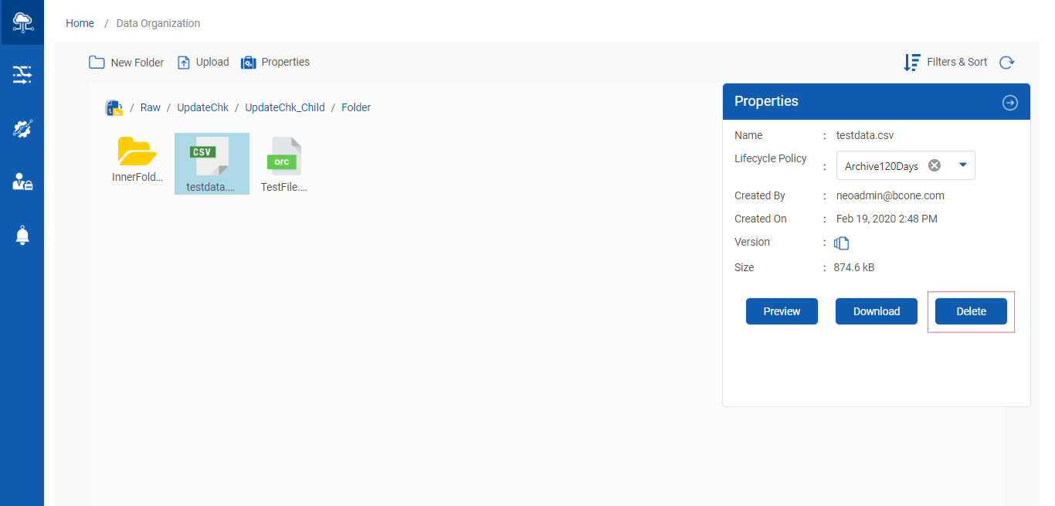Image resolution: width=1055 pixels, height=506 pixels.
Task: Navigate to Raw breadcrumb
Action: coord(151,107)
